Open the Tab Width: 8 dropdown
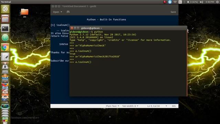The image size is (220, 124). point(130,106)
